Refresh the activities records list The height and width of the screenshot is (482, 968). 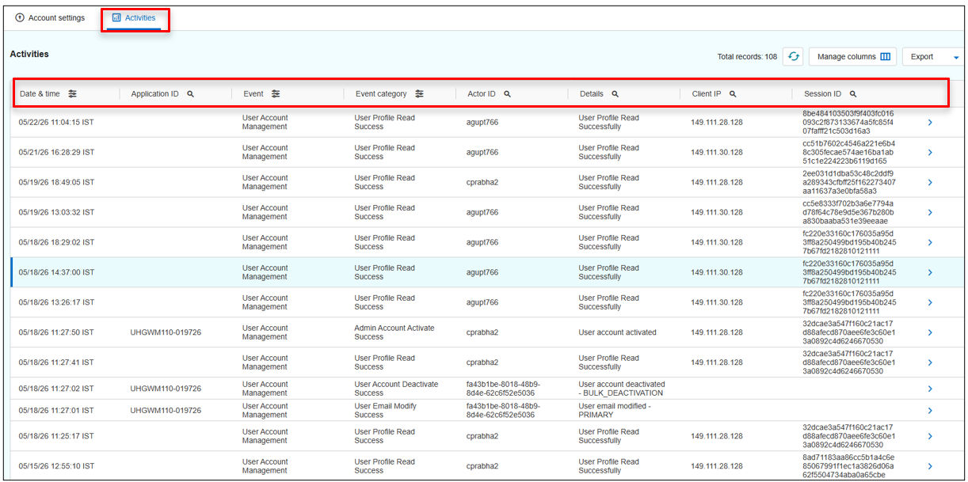coord(793,57)
